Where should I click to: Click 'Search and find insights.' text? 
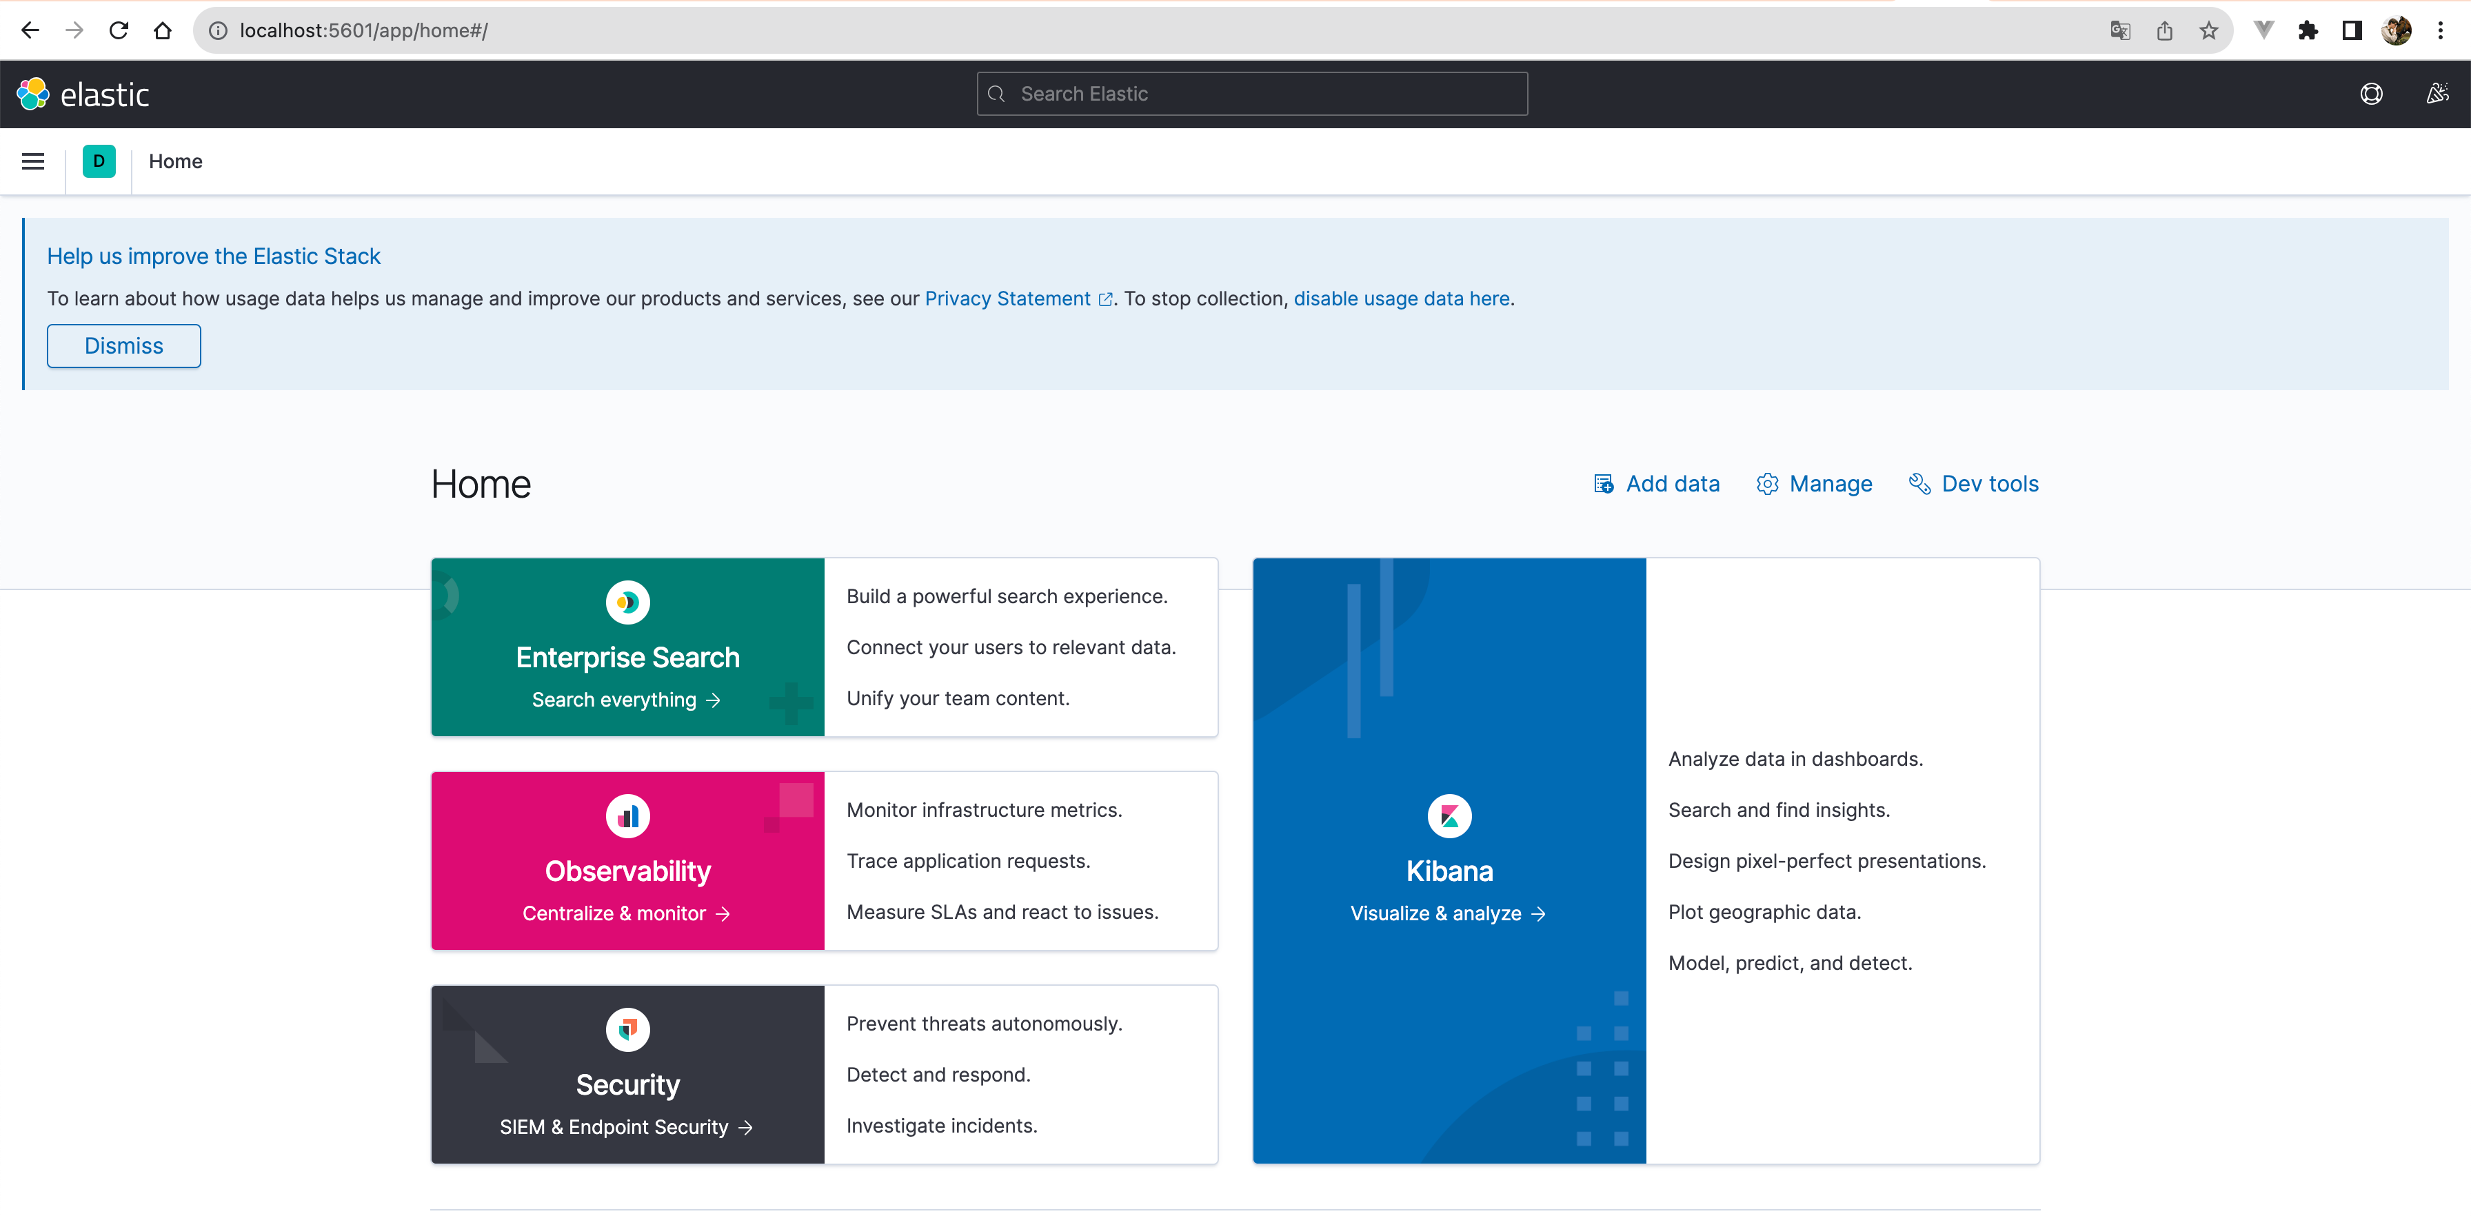click(x=1779, y=811)
